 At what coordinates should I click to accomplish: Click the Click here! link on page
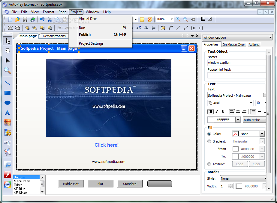[x=107, y=145]
